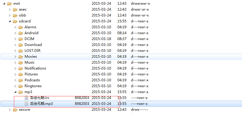Click the 后会无期.mp3 file icon
This screenshot has height=114, width=242.
click(27, 104)
